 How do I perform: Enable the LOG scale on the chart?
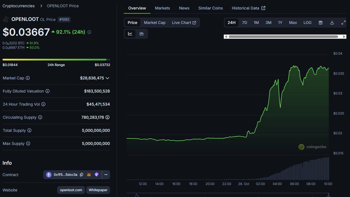(307, 22)
